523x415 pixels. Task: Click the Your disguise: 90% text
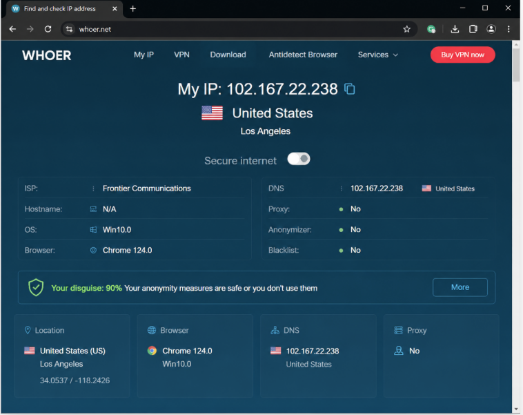coord(87,288)
